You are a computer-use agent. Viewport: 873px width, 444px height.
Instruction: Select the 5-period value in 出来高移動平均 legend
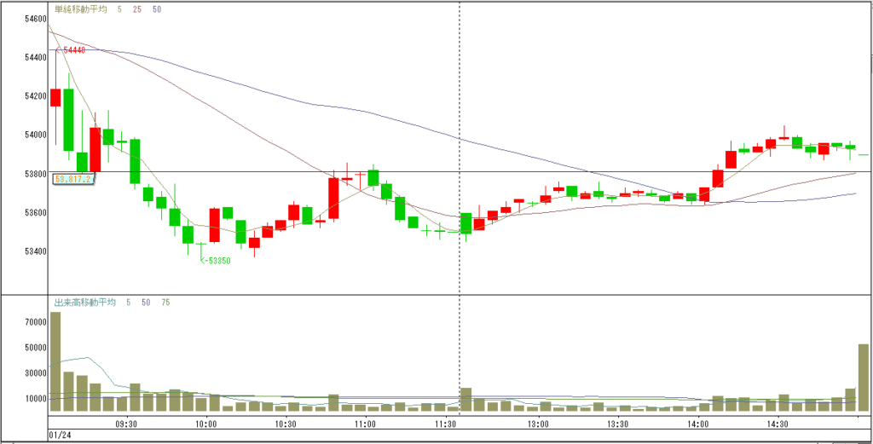[129, 303]
